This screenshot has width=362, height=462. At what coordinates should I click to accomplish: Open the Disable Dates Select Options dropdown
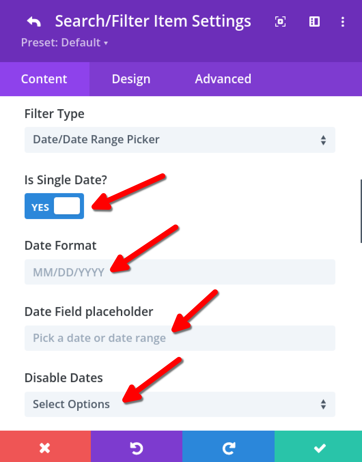180,404
